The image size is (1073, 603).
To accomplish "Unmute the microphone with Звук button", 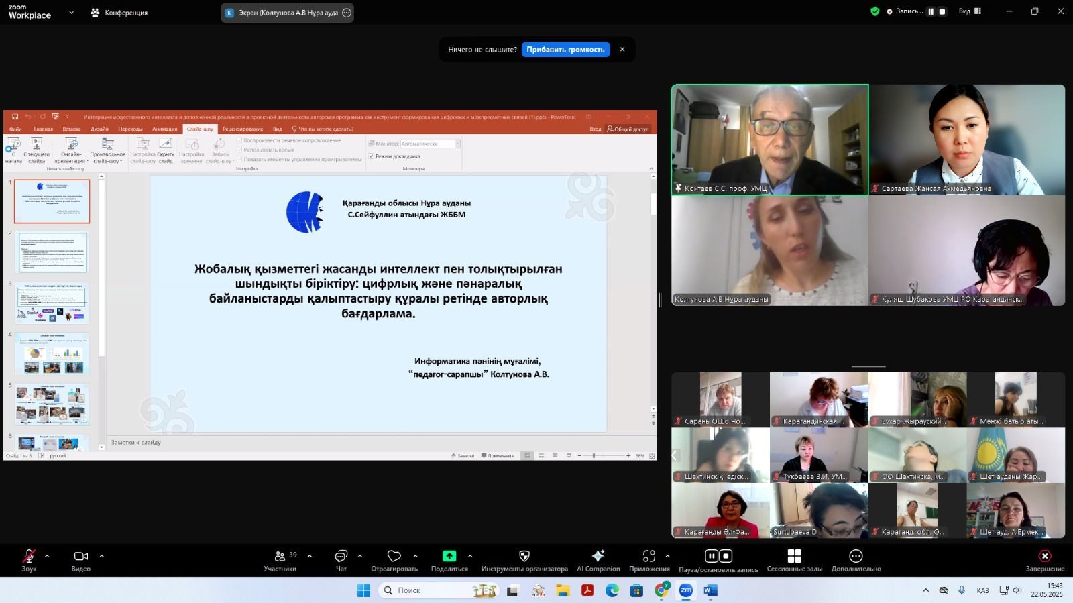I will (x=29, y=561).
